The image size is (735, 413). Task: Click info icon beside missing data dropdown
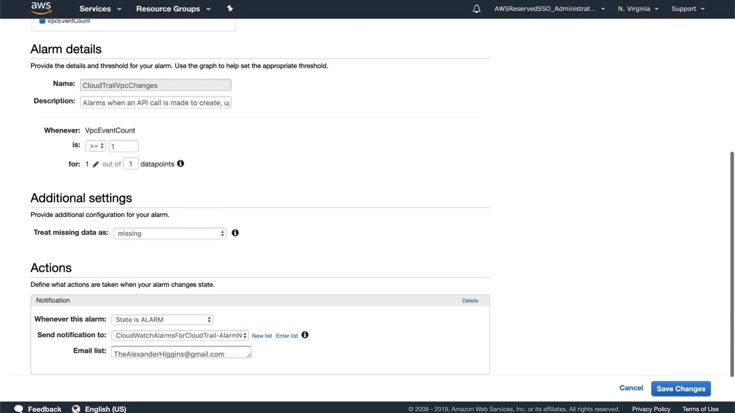click(x=235, y=233)
